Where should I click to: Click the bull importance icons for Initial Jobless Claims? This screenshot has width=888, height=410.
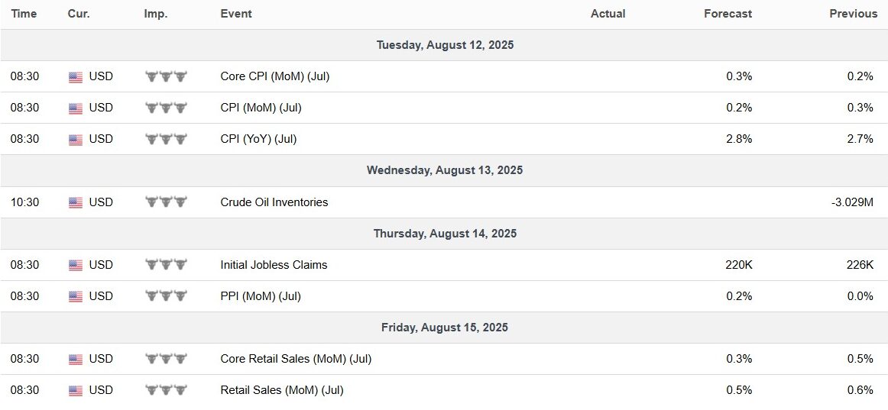pos(166,265)
